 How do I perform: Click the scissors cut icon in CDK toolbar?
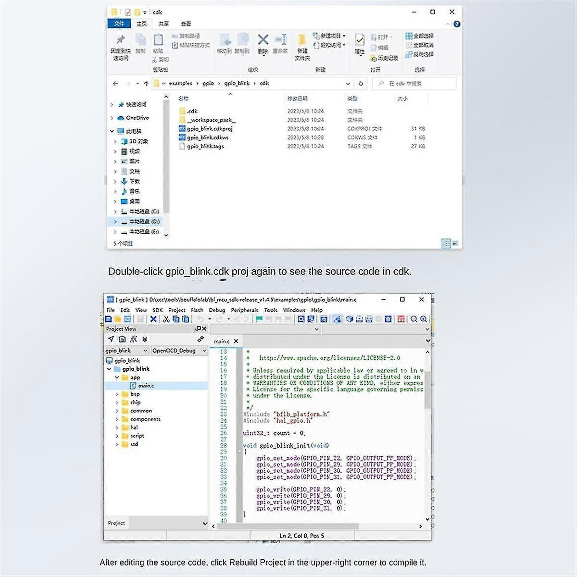pyautogui.click(x=166, y=319)
